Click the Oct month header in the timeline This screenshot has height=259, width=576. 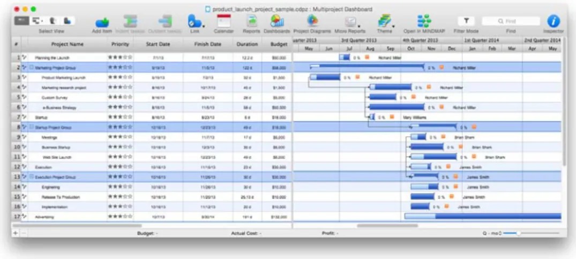pyautogui.click(x=411, y=49)
